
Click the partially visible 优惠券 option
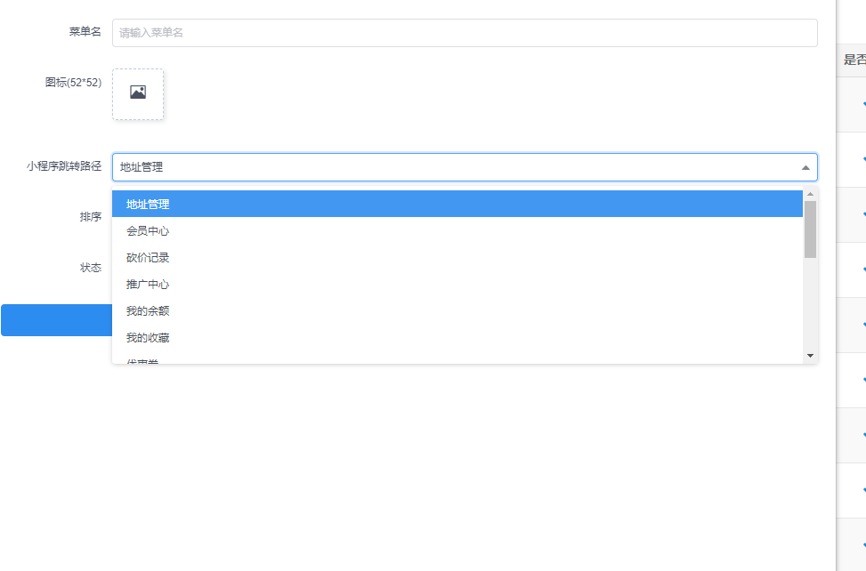[x=142, y=360]
